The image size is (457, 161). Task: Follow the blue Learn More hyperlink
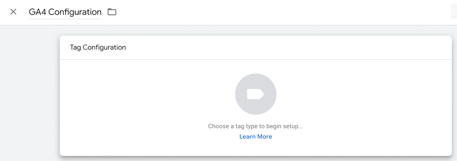256,136
